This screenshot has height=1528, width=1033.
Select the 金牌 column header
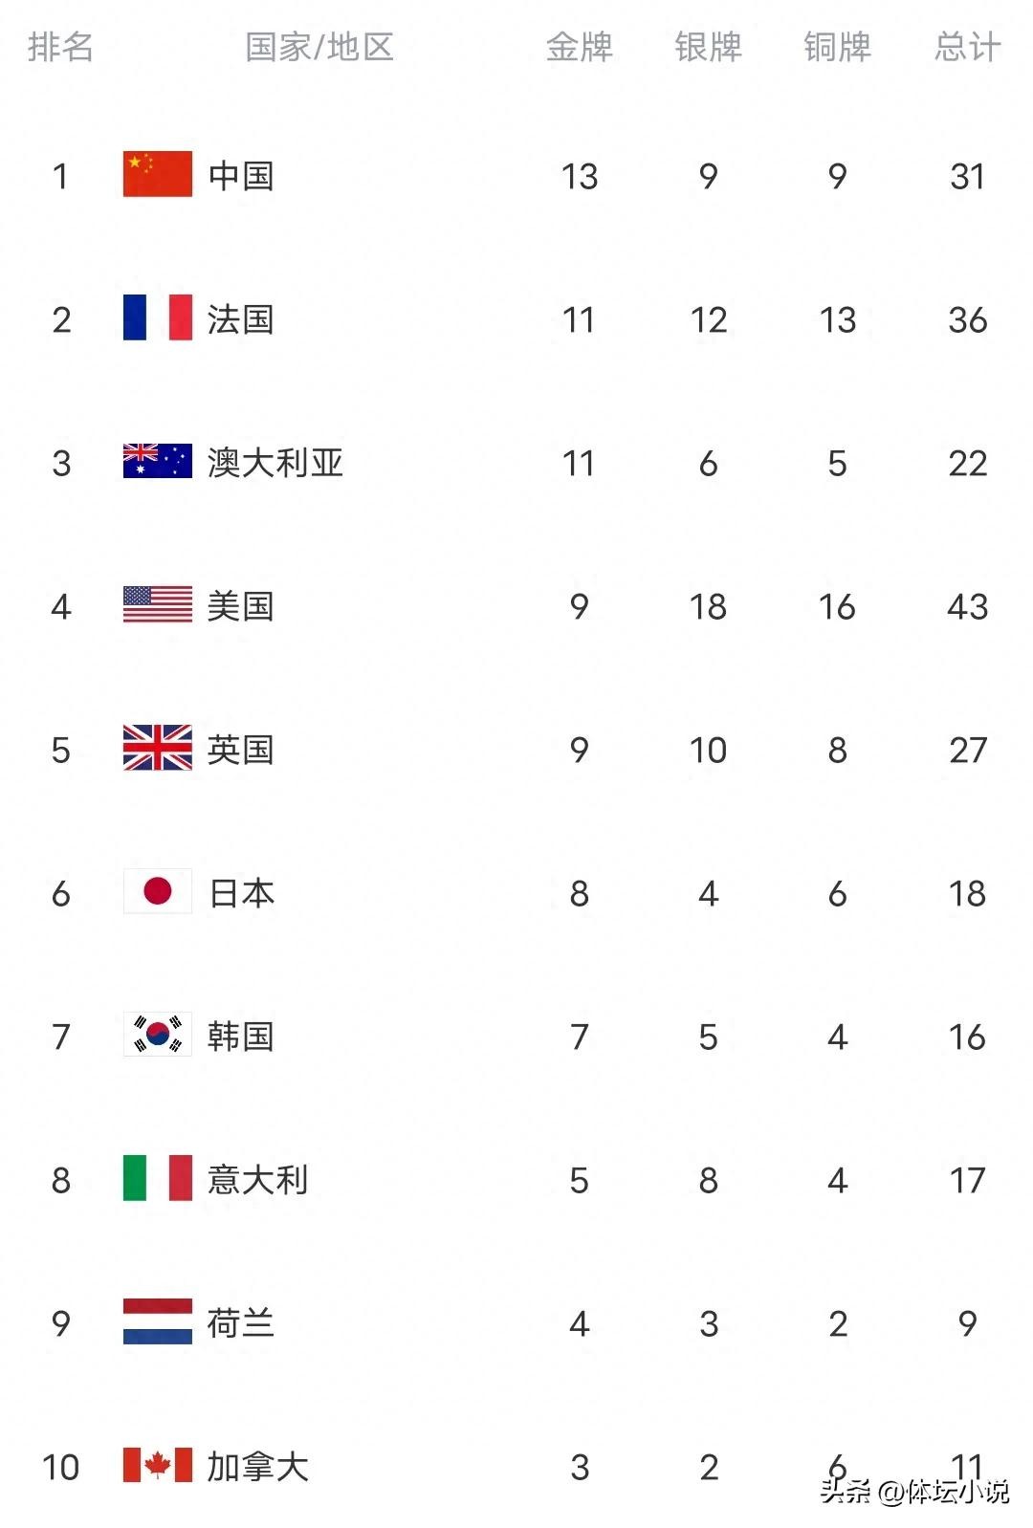point(579,47)
